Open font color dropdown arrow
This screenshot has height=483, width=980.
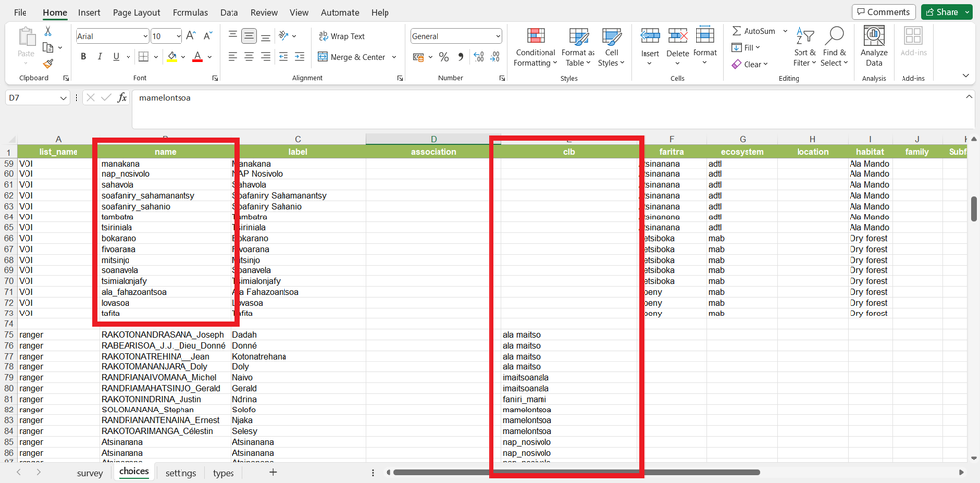[x=210, y=57]
